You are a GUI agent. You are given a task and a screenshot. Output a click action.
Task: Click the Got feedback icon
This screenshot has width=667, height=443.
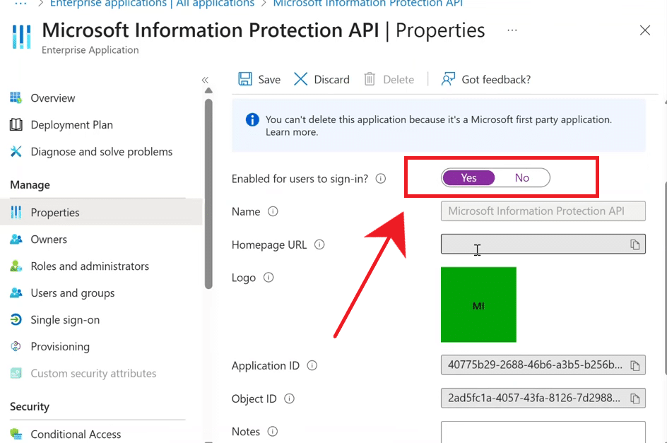(x=448, y=79)
